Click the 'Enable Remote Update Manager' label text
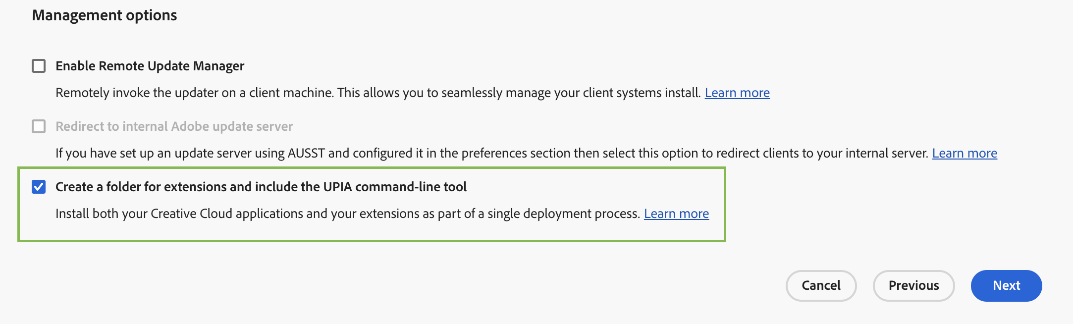Viewport: 1073px width, 324px height. coord(150,66)
